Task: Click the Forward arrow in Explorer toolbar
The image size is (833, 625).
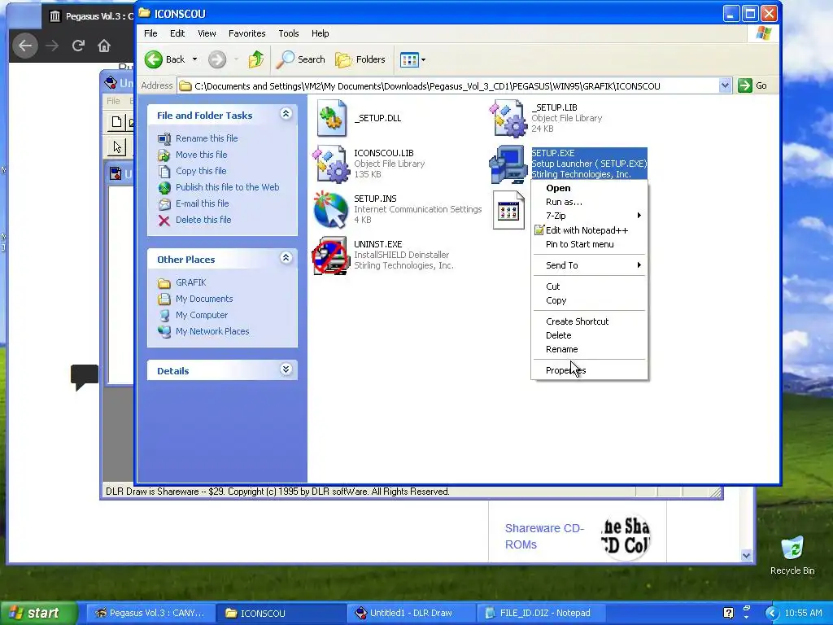Action: [x=216, y=59]
